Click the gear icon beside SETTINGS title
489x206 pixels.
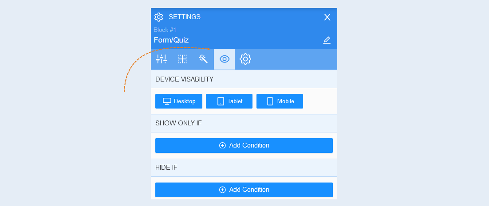pyautogui.click(x=159, y=17)
